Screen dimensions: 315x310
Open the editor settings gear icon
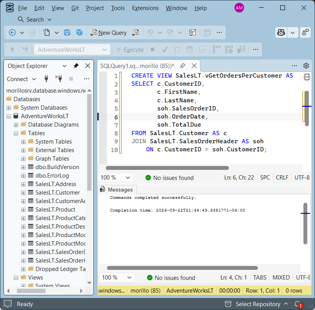click(x=306, y=66)
